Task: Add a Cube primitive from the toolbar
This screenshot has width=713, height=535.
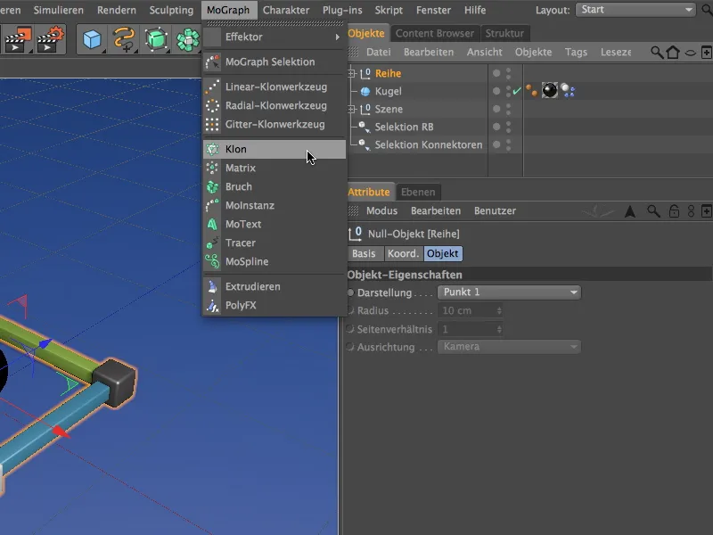Action: coord(92,39)
